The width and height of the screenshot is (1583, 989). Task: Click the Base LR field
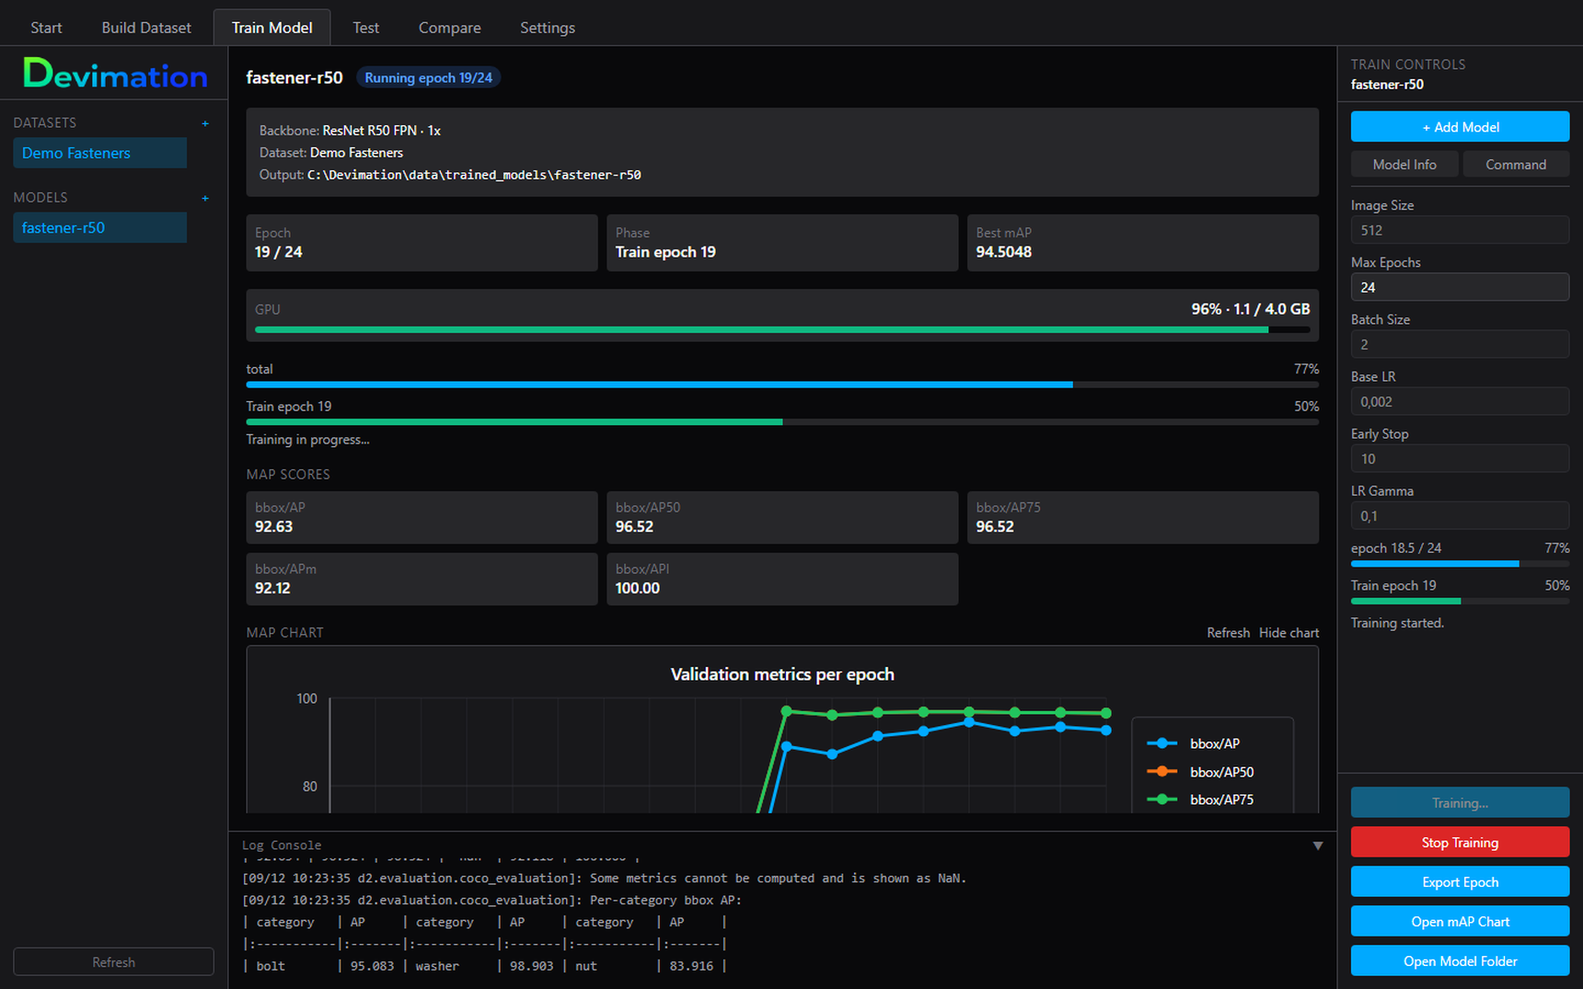click(x=1460, y=401)
